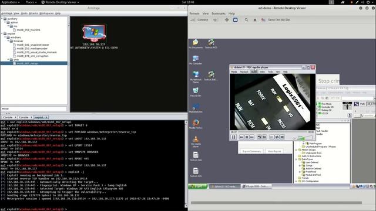The width and height of the screenshot is (376, 211).
Task: Click the viewer bottom horizontal scrollbar
Action: [x=276, y=203]
